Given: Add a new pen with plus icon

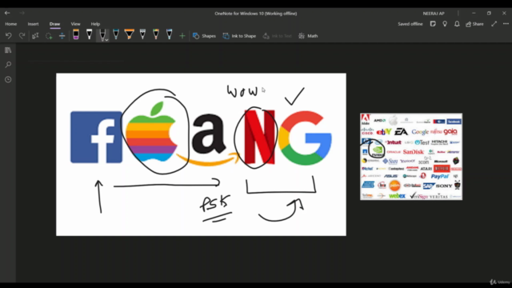Looking at the screenshot, I should tap(182, 36).
